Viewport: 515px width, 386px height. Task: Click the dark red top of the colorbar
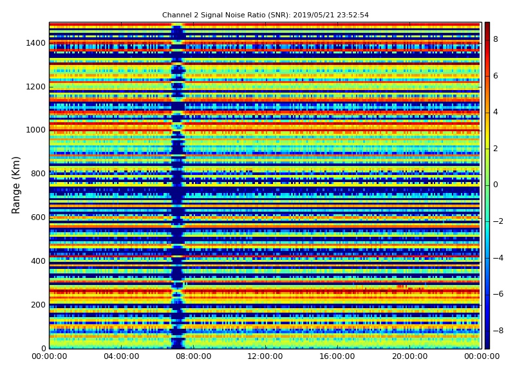point(487,26)
